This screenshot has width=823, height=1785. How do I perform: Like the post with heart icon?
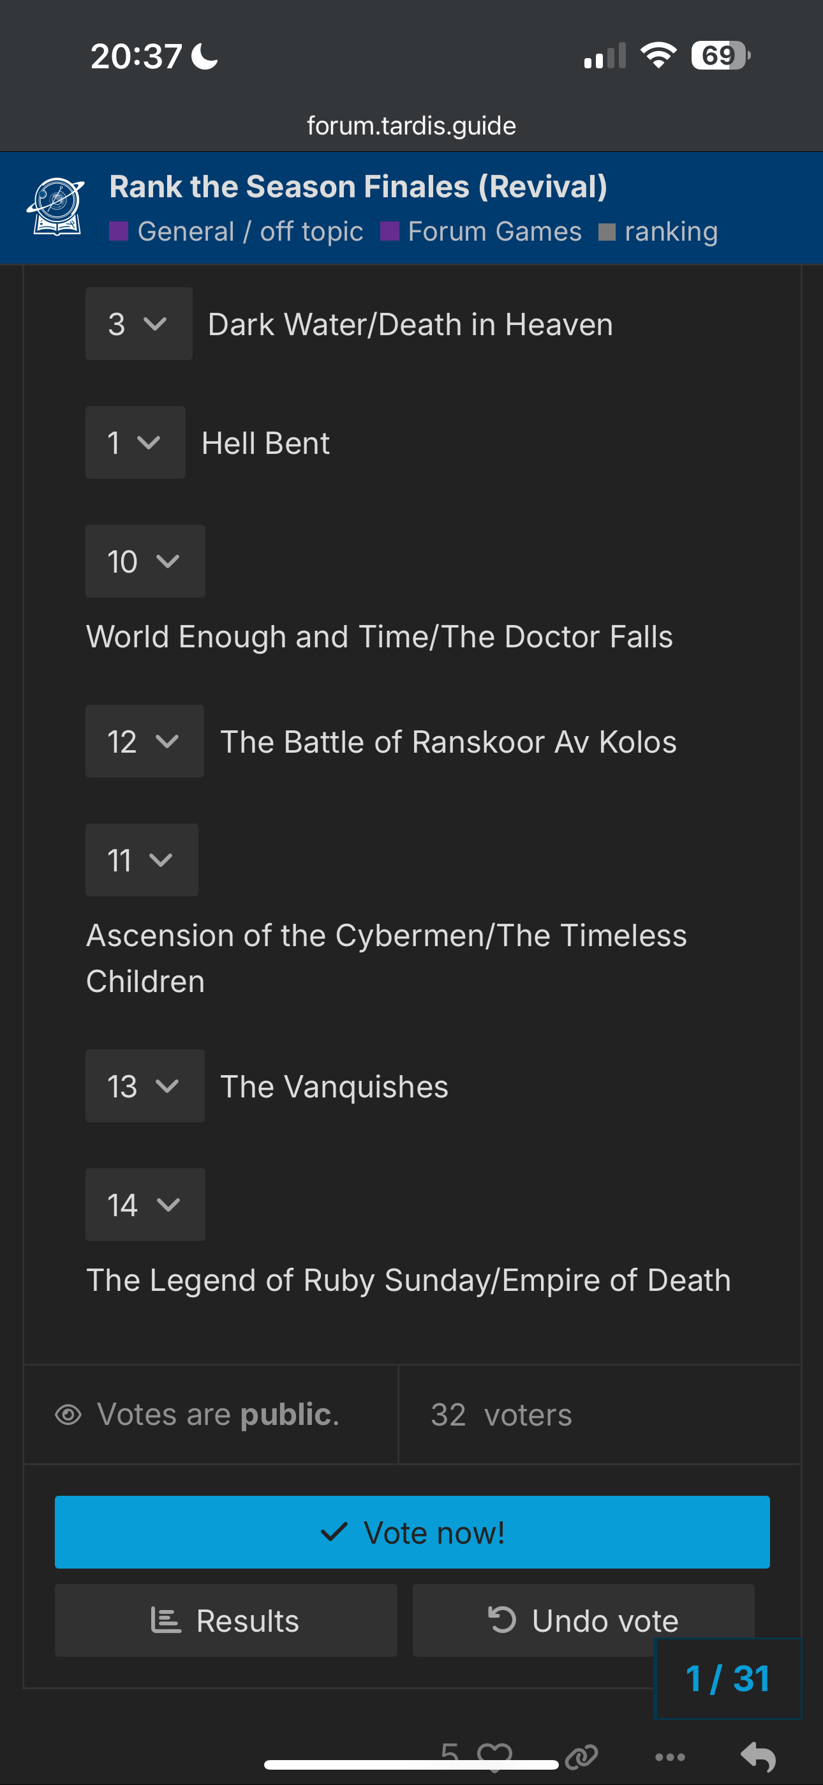coord(494,1756)
